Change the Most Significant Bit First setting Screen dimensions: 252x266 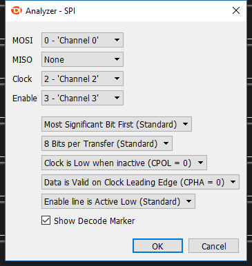point(117,124)
